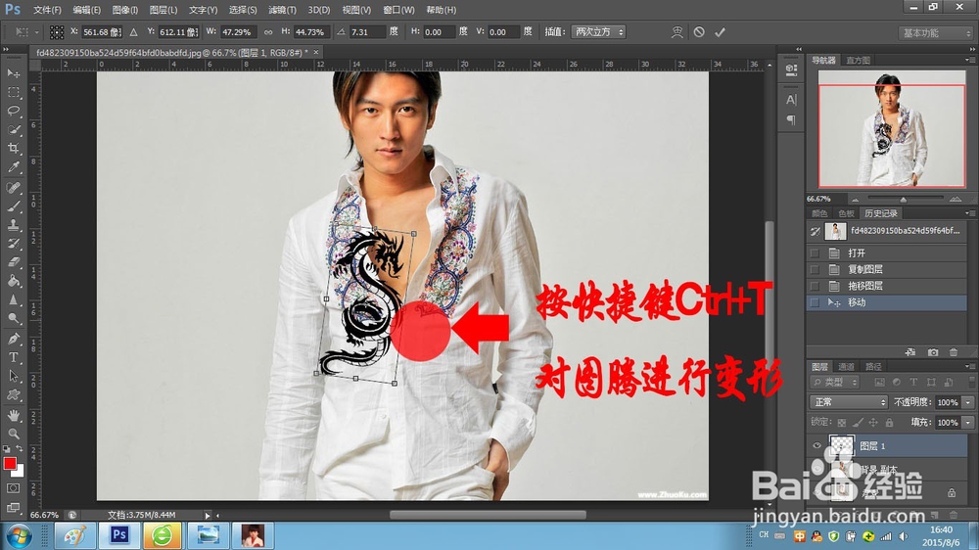This screenshot has width=979, height=550.
Task: Select the Horizontal Type tool
Action: point(13,358)
